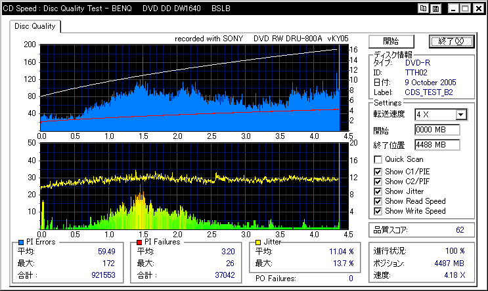Maximize the CD Speed window

tap(465, 9)
